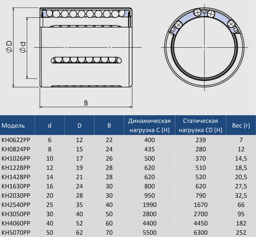Click static load value 370

[x=201, y=158]
